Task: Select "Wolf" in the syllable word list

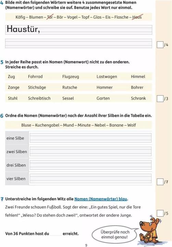Action: point(132,125)
